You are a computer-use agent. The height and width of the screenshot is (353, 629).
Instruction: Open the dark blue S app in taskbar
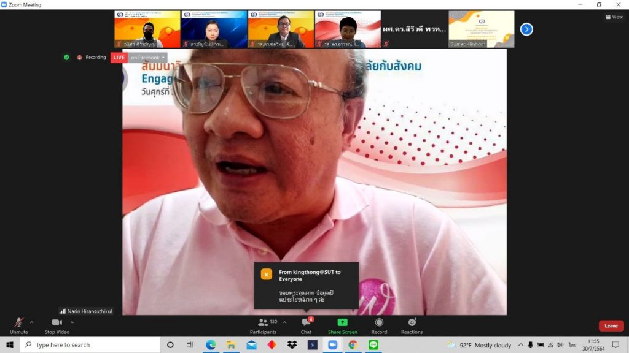313,344
